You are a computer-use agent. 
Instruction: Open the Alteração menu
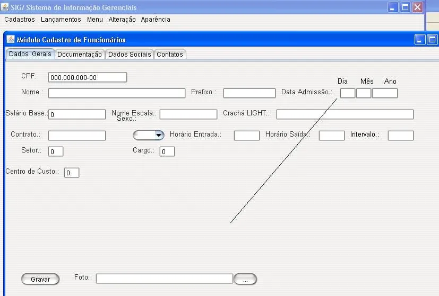[122, 20]
